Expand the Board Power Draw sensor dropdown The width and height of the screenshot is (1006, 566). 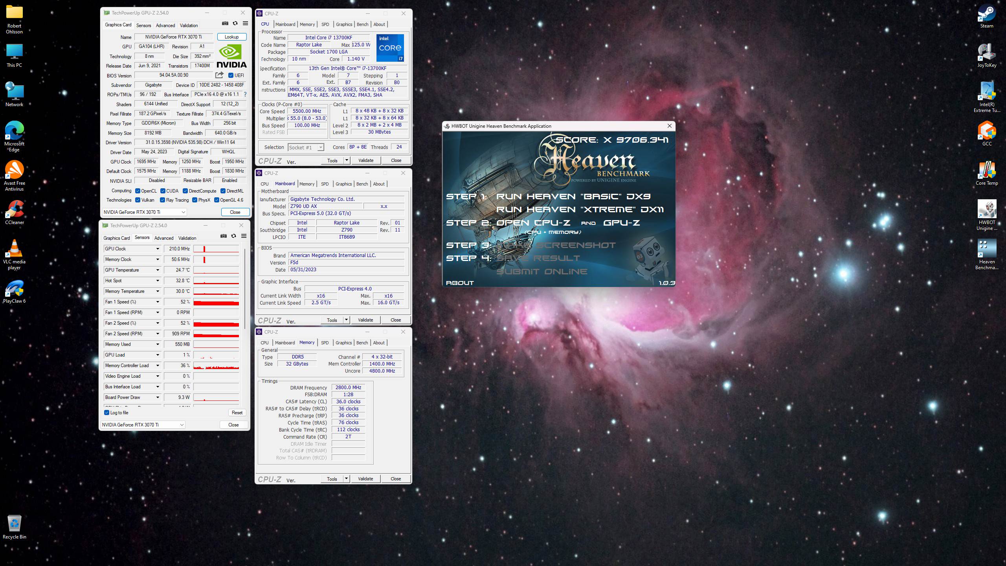pyautogui.click(x=158, y=397)
